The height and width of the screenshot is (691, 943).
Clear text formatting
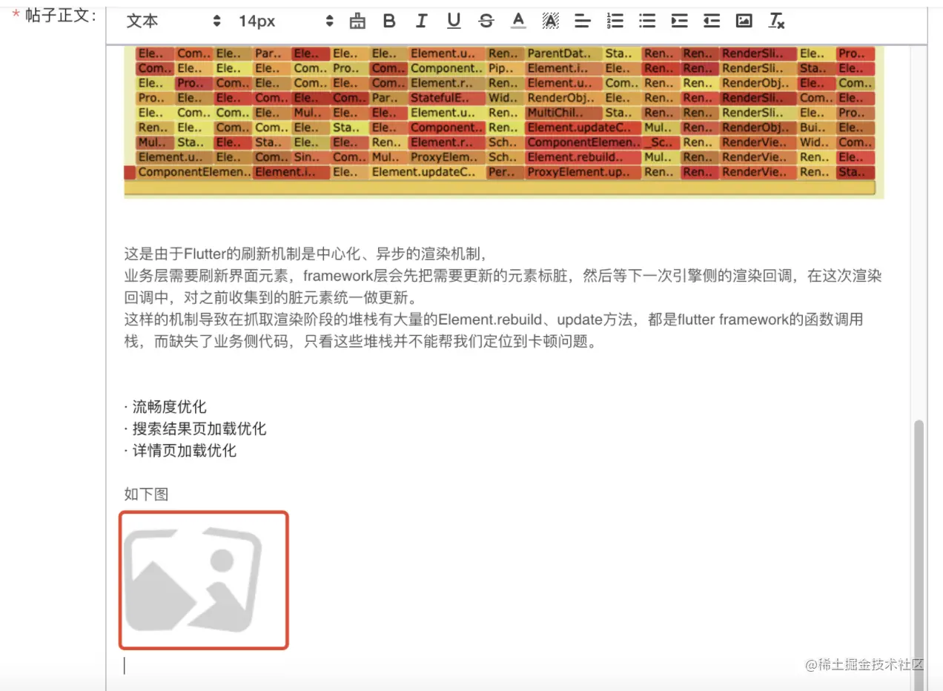click(776, 22)
